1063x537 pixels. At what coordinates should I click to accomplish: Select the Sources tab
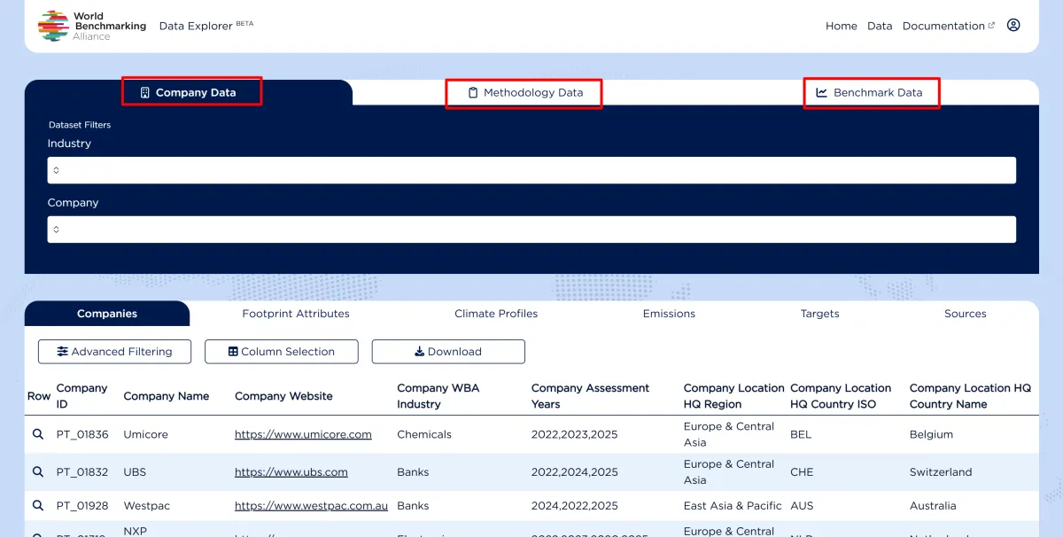coord(965,313)
